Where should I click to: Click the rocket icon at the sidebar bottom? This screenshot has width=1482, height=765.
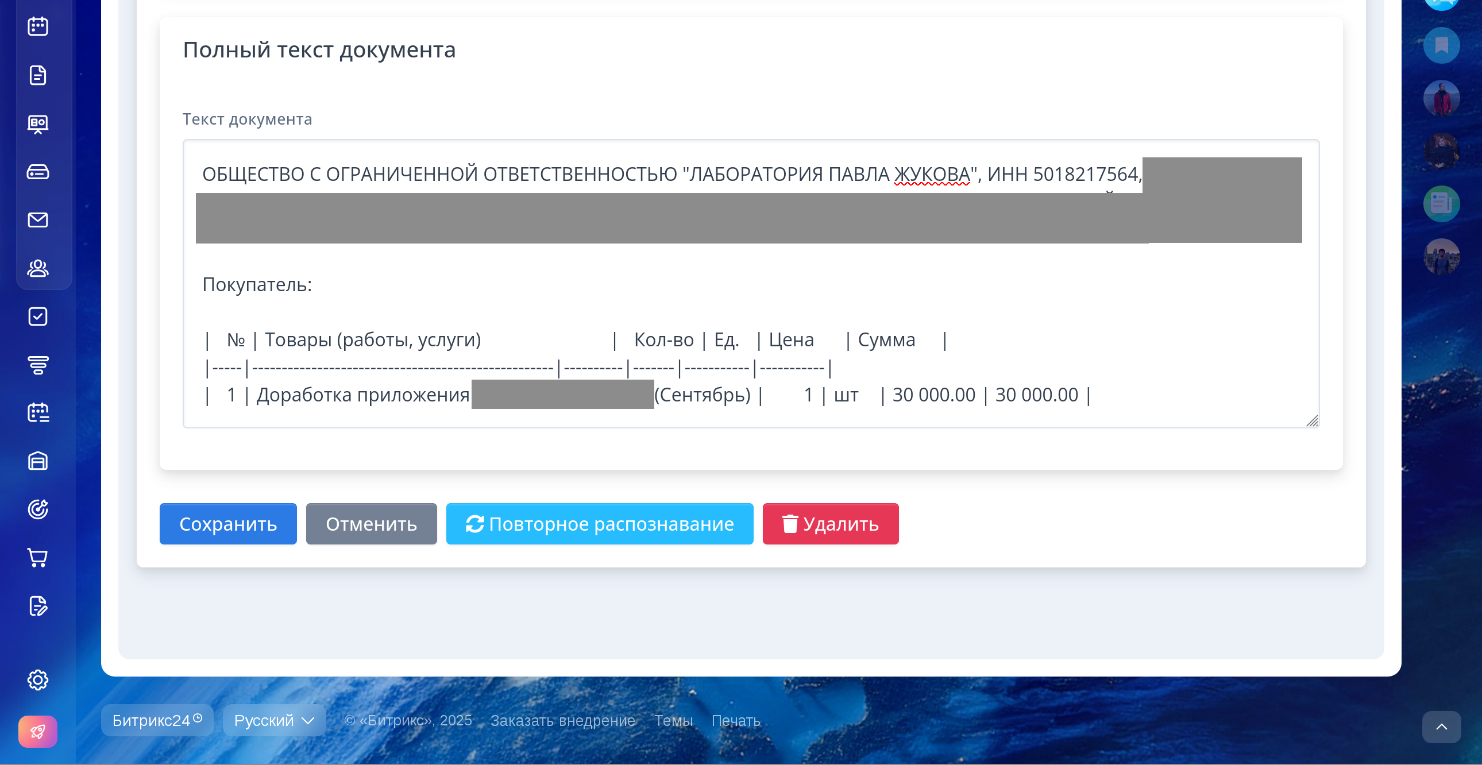[38, 731]
